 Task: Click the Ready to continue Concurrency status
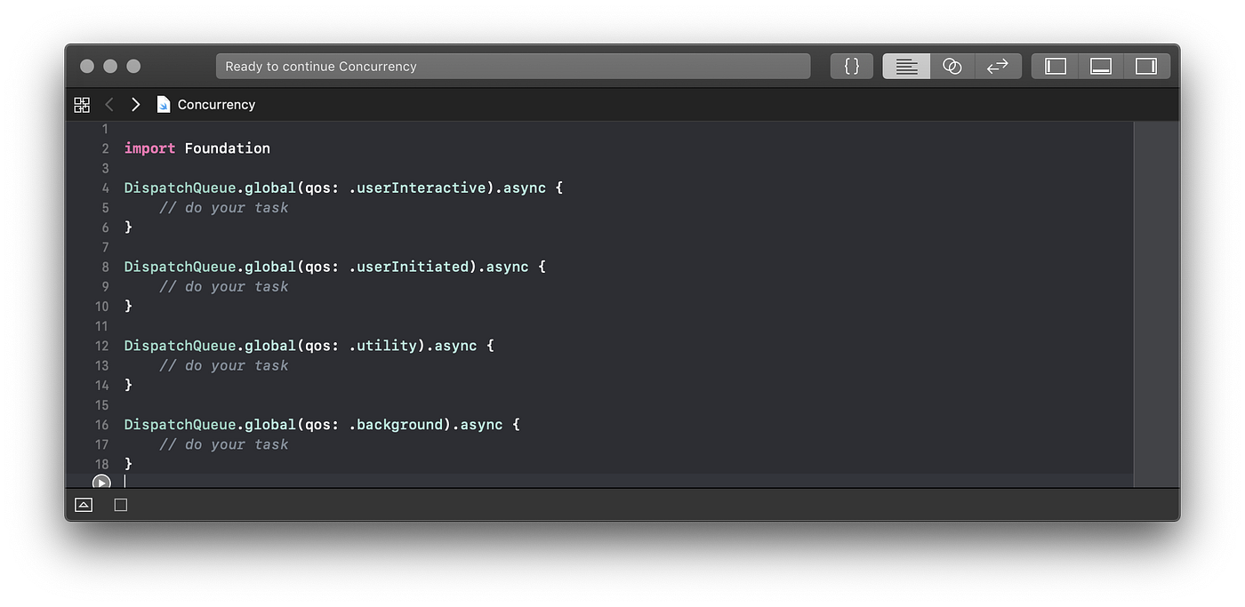tap(513, 66)
